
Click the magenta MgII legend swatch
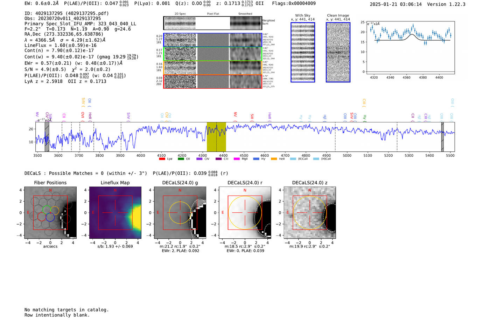[237, 159]
